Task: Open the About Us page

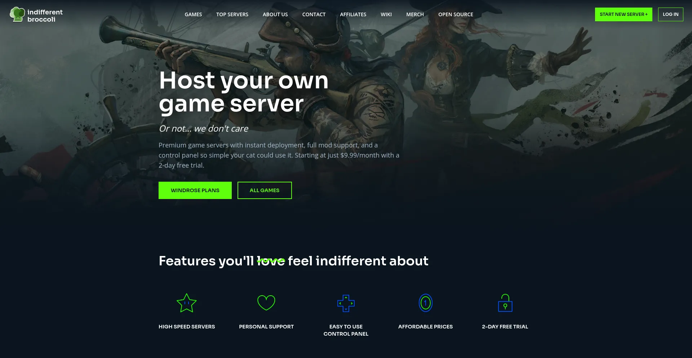Action: coord(275,14)
